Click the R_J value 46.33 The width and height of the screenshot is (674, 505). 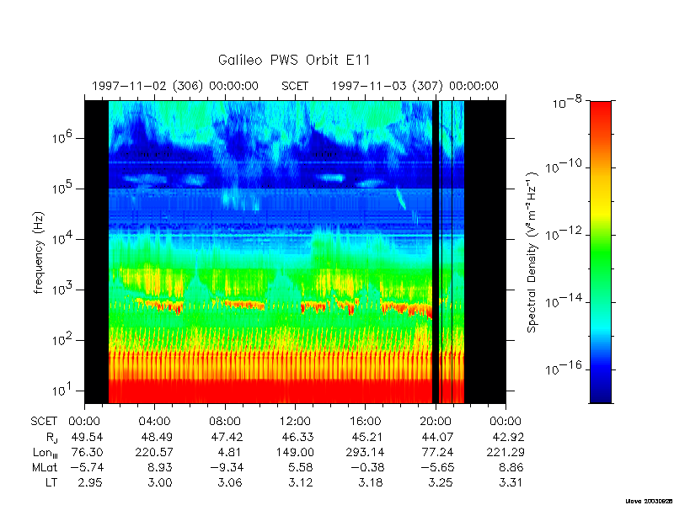point(297,437)
